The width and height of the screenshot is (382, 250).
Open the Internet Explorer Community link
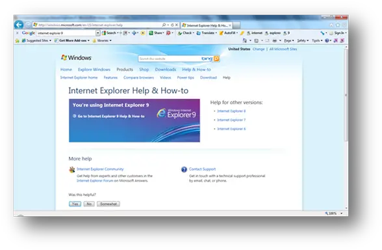point(100,169)
